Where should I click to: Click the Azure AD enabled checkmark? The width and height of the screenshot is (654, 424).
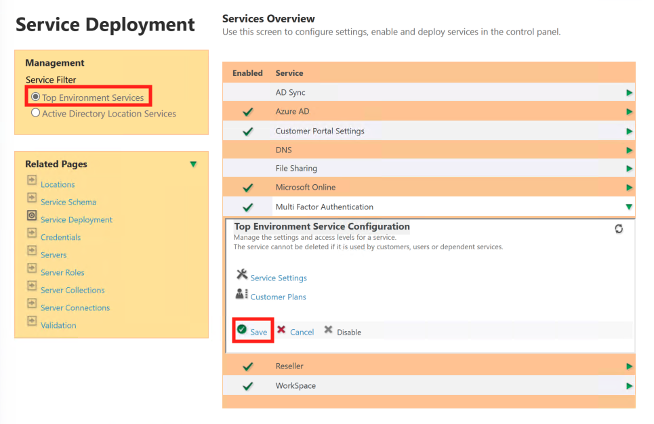click(x=247, y=112)
